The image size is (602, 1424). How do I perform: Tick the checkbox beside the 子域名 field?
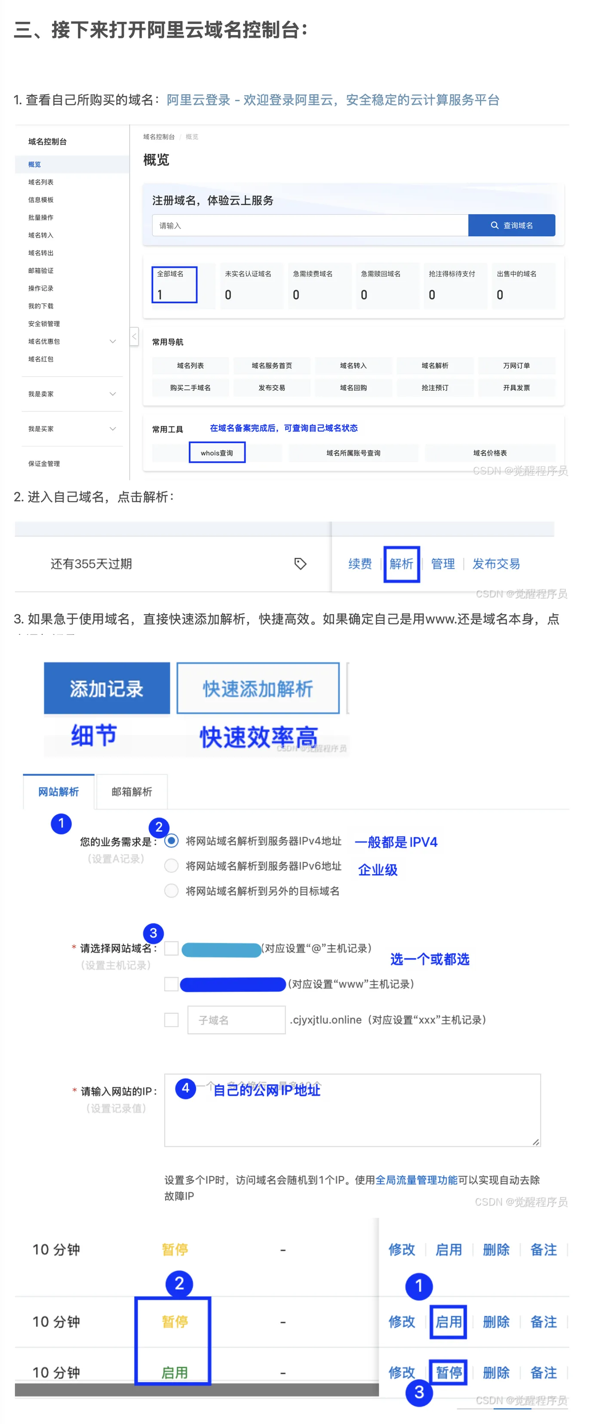172,1020
